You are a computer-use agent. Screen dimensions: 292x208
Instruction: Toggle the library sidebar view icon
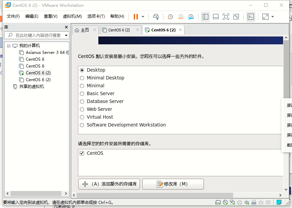[x=206, y=17]
